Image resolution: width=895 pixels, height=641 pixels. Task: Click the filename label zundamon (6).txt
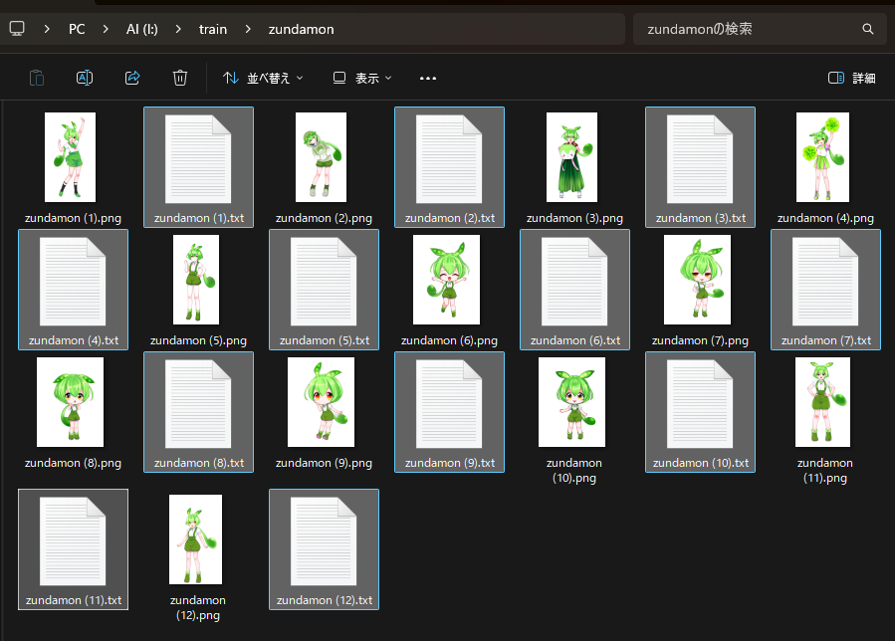click(575, 340)
